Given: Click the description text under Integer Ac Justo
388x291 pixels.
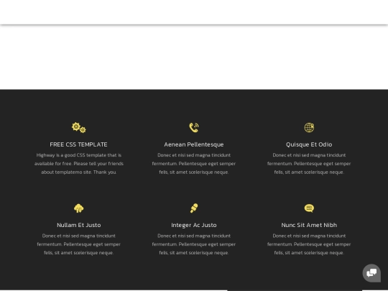Looking at the screenshot, I should [x=194, y=244].
